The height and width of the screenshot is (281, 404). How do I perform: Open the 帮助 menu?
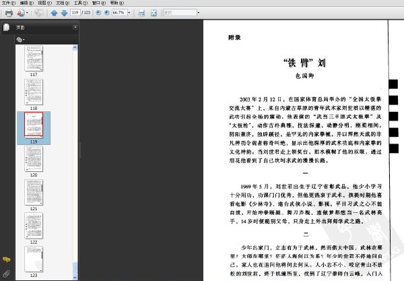pos(117,3)
